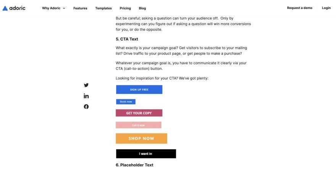Share the article on LinkedIn
336x171 pixels.
pyautogui.click(x=86, y=96)
